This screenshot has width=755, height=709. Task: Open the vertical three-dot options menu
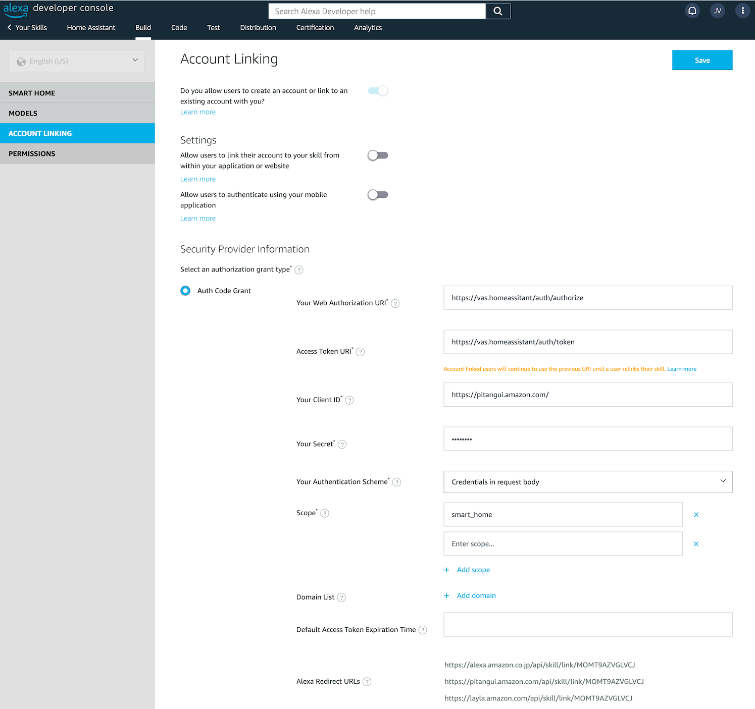click(742, 11)
